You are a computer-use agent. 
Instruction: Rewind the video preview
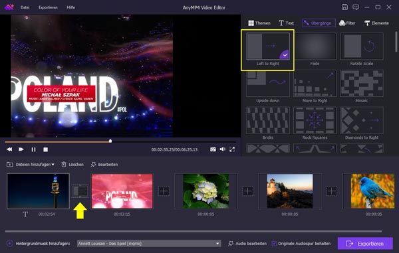point(9,149)
